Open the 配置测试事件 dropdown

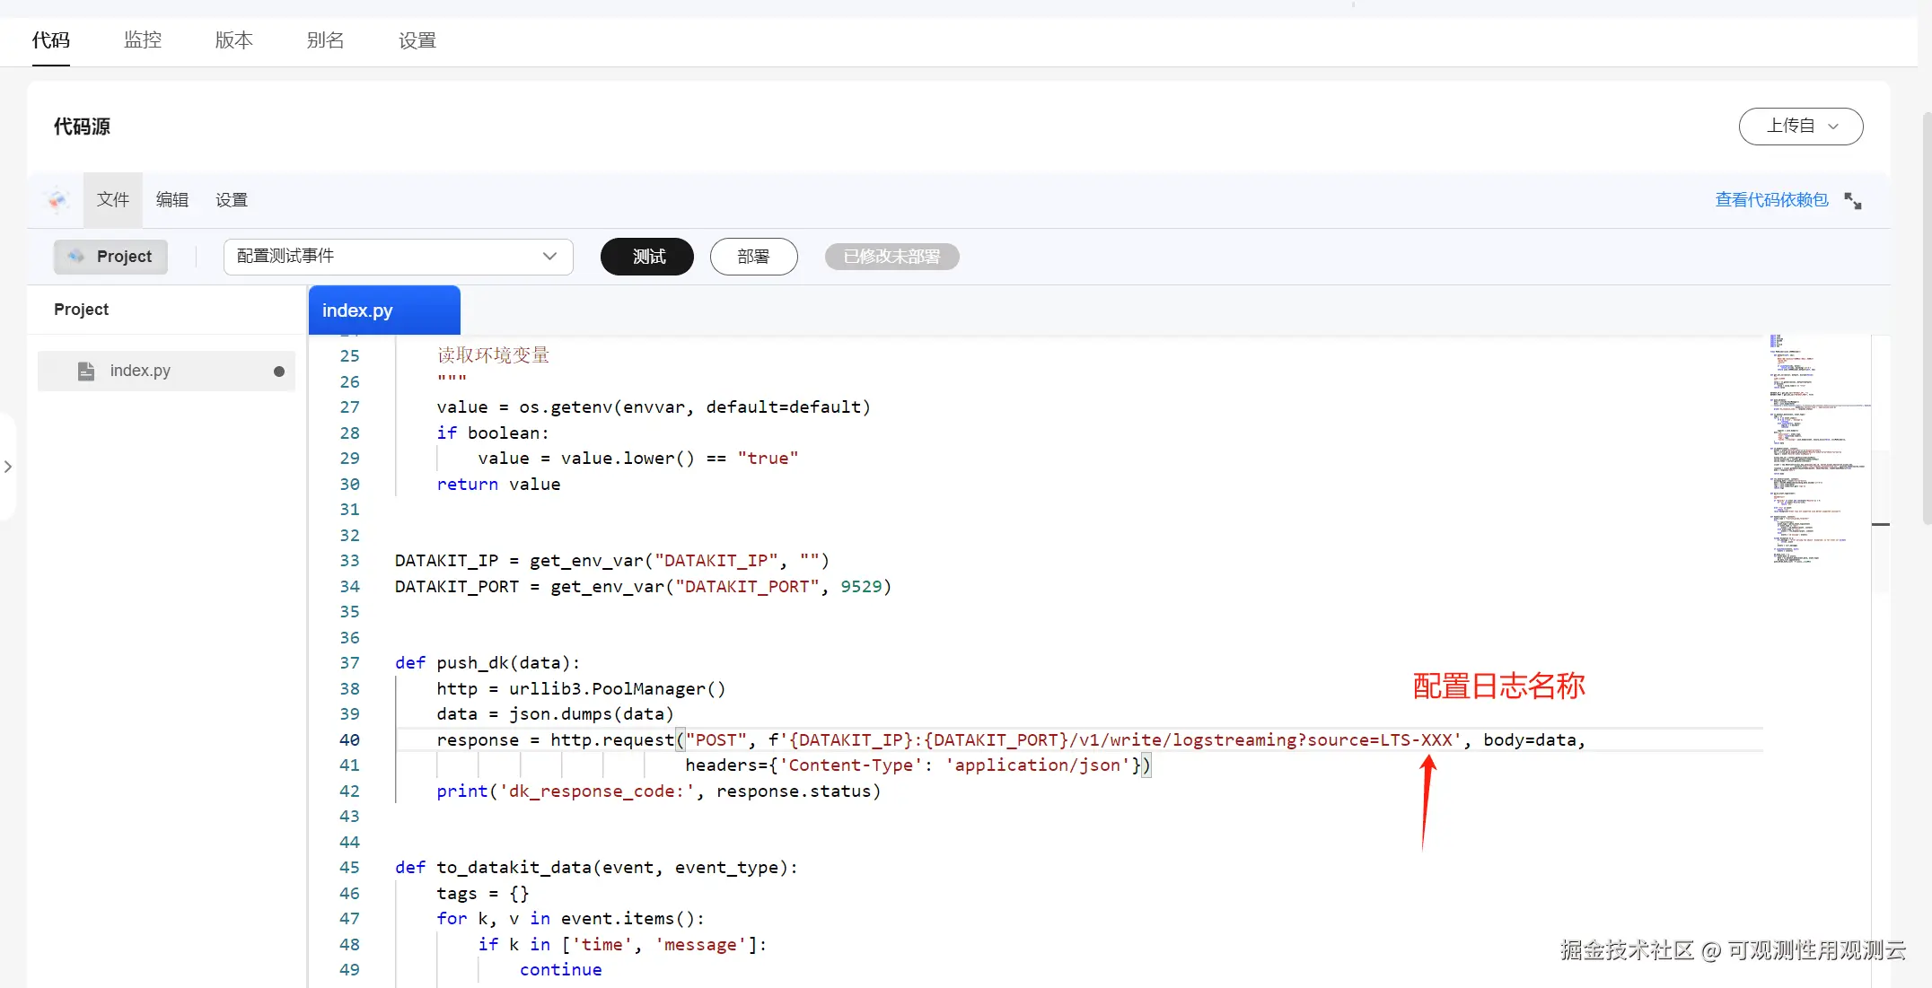(x=398, y=257)
